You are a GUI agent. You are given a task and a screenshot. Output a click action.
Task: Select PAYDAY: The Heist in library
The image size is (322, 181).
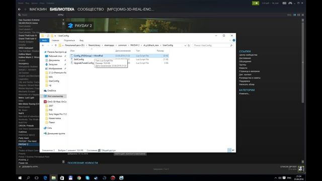coord(27,141)
